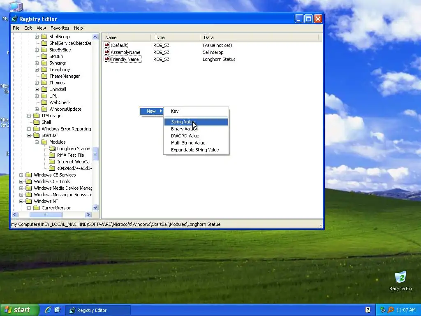
Task: Click the help question mark tray icon
Action: click(368, 310)
